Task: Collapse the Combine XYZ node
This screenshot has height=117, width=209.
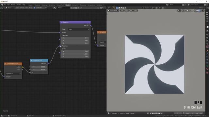Action: pos(32,60)
